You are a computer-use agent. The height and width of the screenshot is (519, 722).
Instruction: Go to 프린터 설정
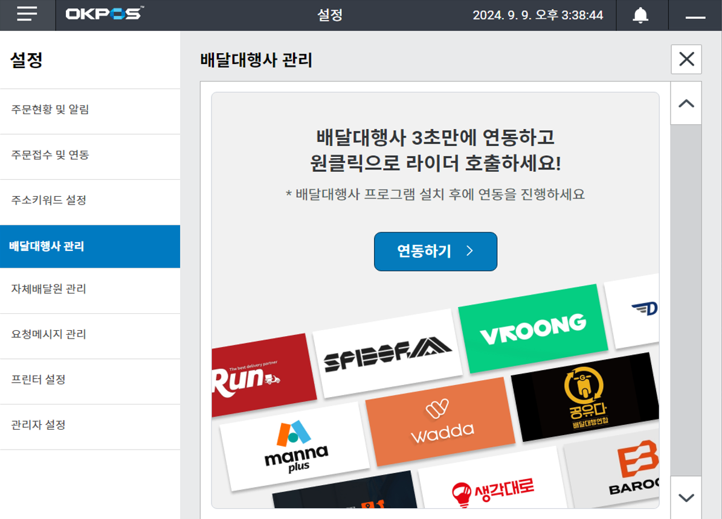coord(90,380)
